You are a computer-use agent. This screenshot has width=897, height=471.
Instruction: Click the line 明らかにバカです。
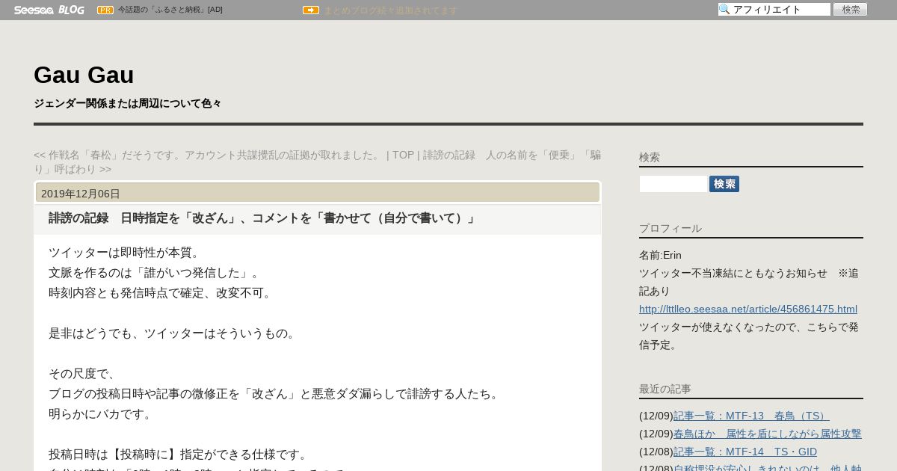coord(102,414)
